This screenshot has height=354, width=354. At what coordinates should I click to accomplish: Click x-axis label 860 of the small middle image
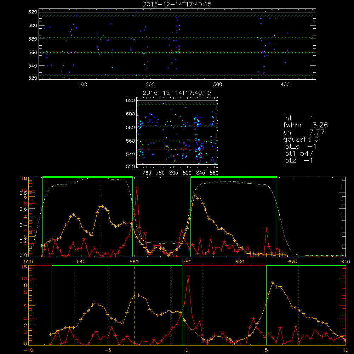(214, 173)
